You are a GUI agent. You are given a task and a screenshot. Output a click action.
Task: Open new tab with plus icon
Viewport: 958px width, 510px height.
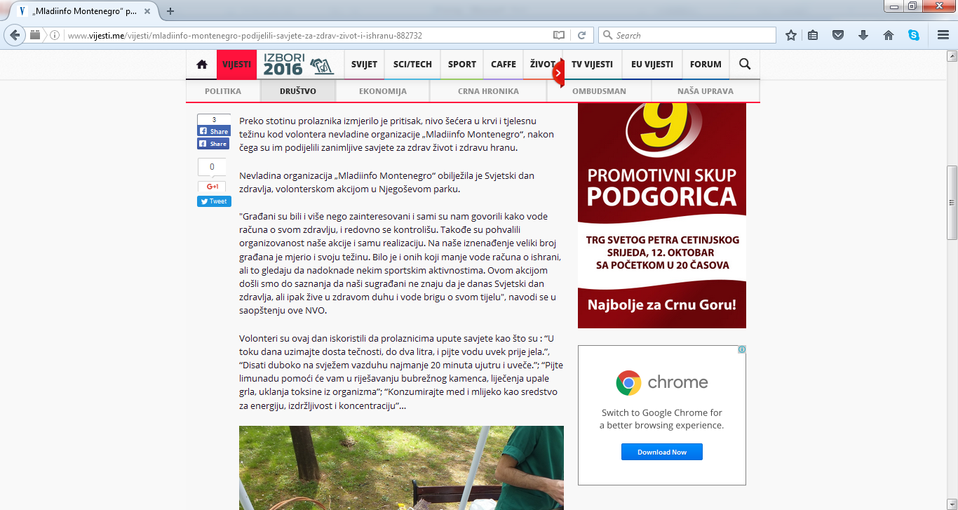tap(170, 11)
